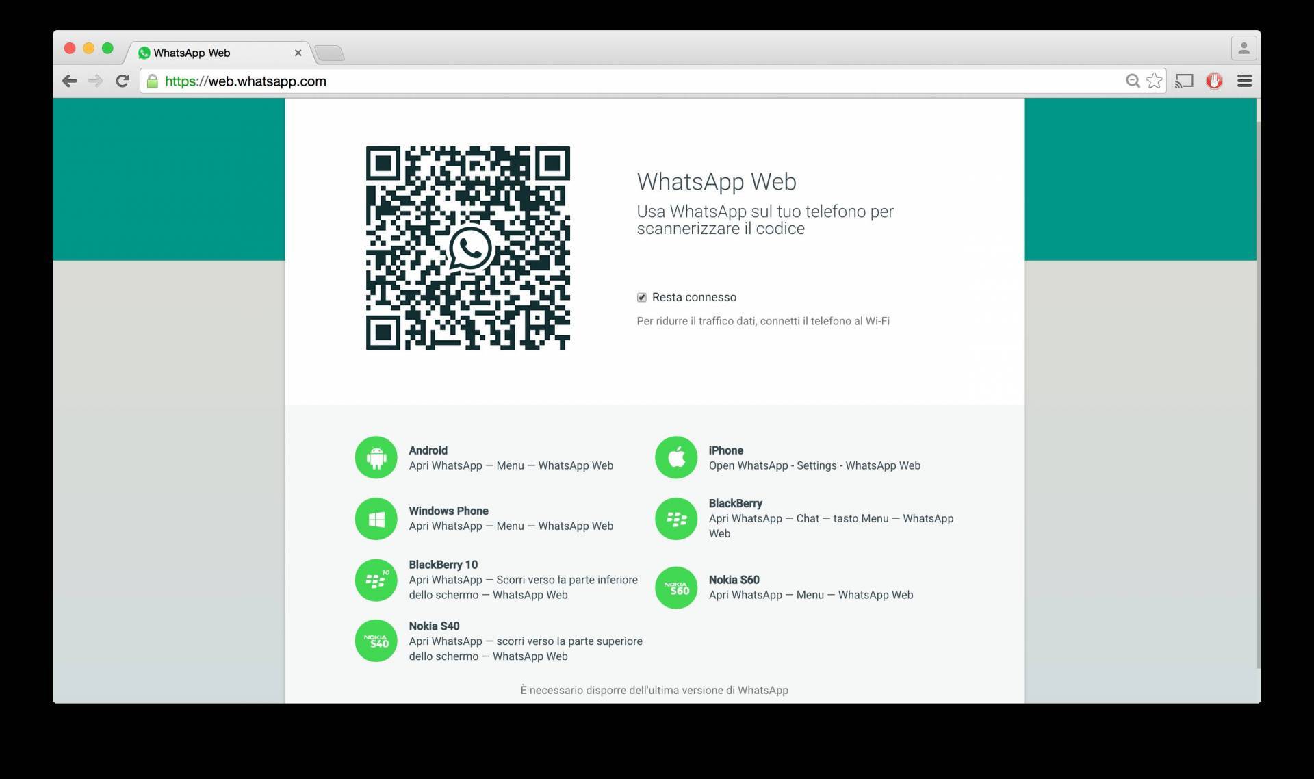
Task: Click the browser forward arrow
Action: [96, 81]
